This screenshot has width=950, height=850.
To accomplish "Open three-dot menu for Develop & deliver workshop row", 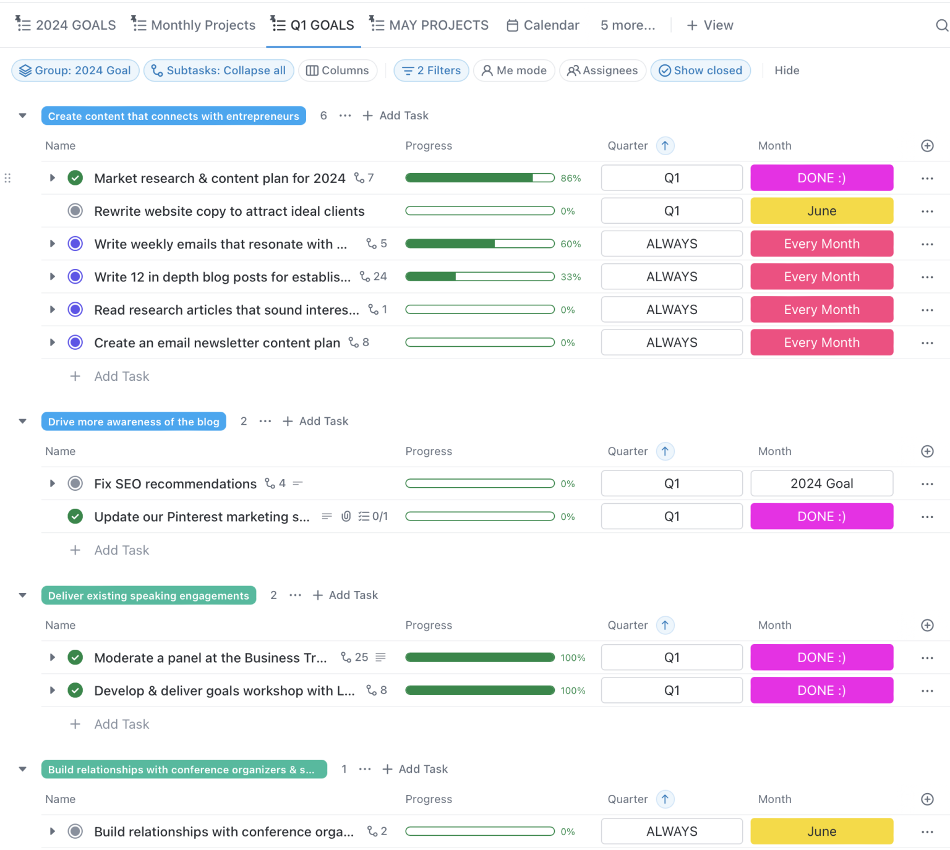I will tap(927, 691).
